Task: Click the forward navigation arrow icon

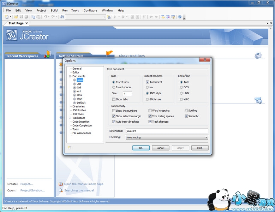Action: tap(156, 17)
